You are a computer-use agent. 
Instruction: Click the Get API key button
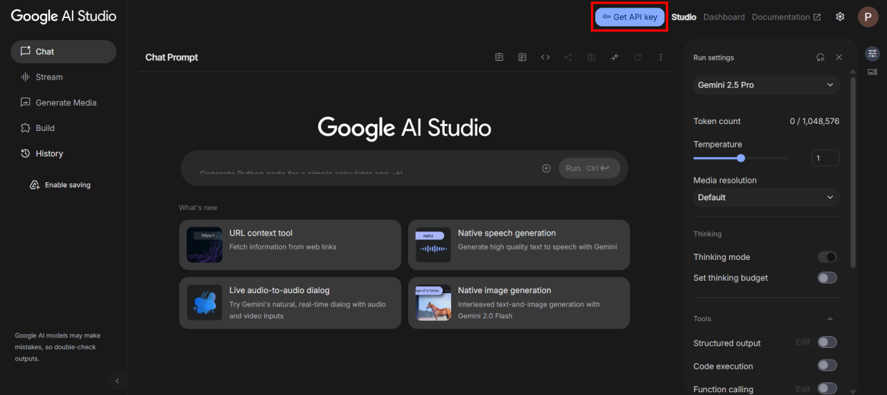tap(629, 17)
